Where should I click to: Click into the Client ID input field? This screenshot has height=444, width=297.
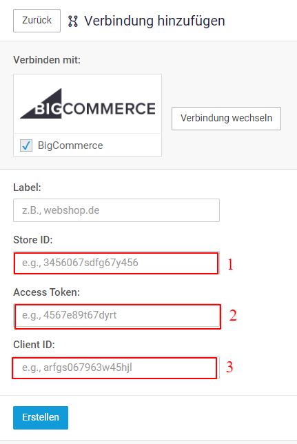[116, 367]
